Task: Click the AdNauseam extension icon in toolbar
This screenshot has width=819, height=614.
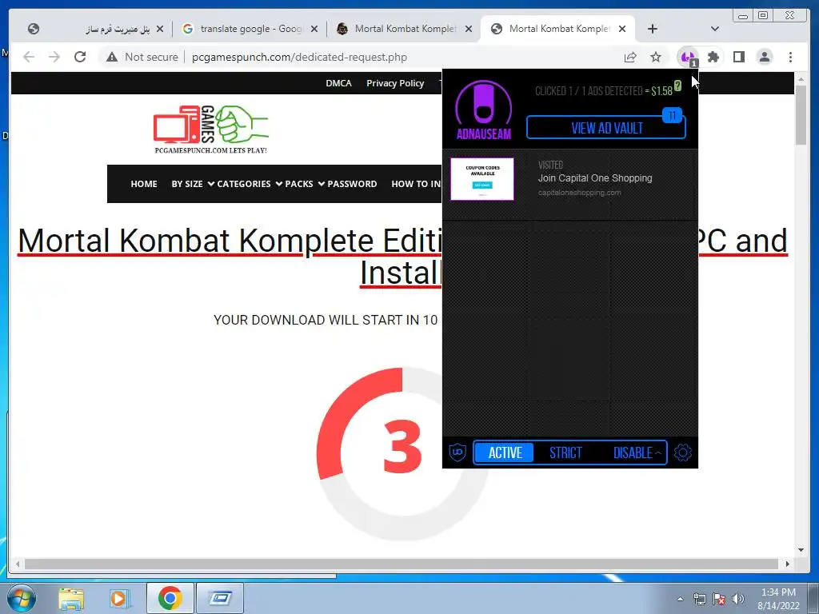Action: pos(689,57)
